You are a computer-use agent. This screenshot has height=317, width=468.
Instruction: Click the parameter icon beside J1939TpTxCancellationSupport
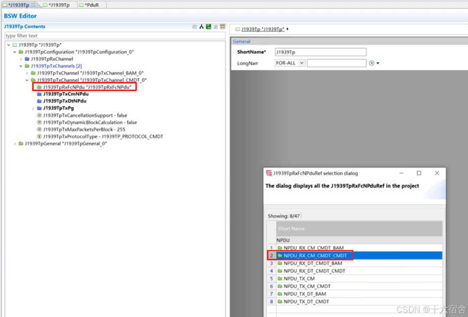pos(39,115)
